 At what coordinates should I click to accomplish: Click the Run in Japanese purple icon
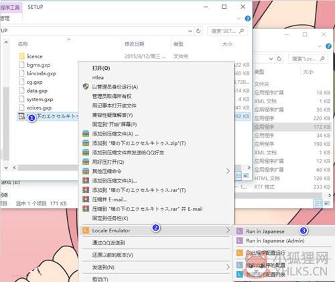(239, 231)
